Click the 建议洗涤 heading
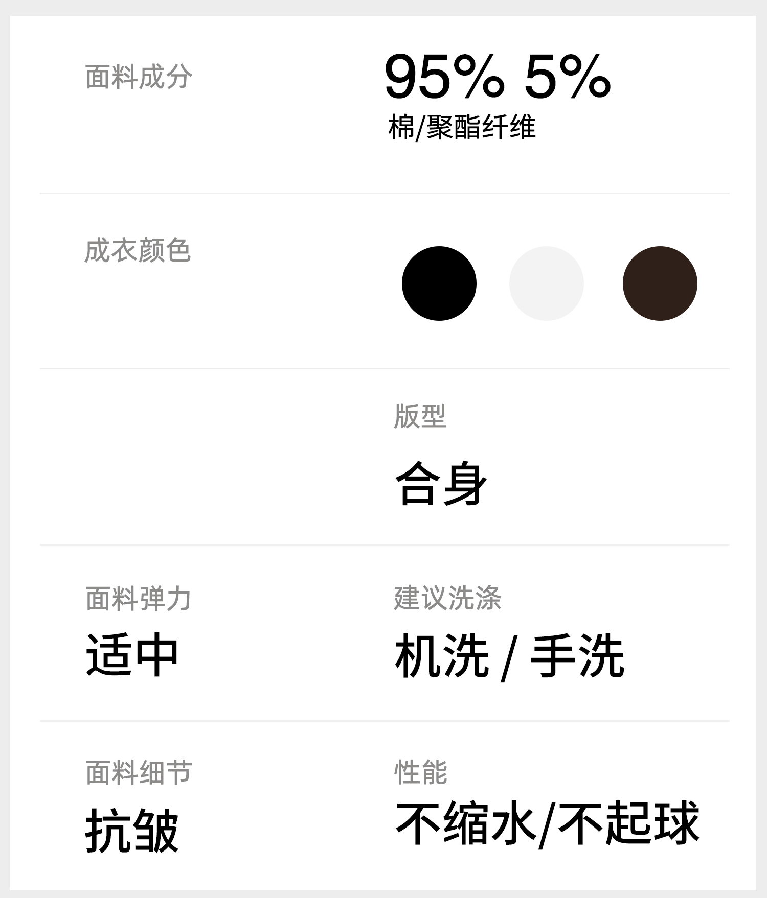Image resolution: width=767 pixels, height=898 pixels. coord(447,598)
